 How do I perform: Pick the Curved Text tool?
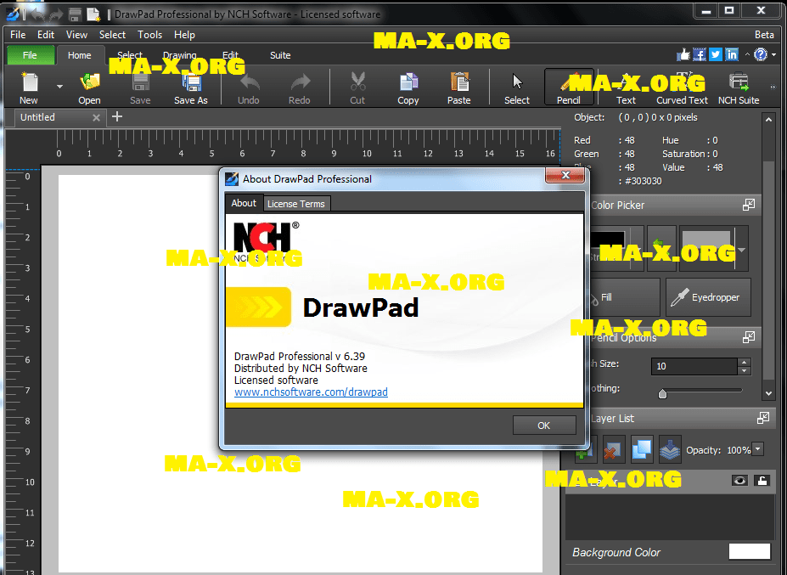pyautogui.click(x=682, y=87)
